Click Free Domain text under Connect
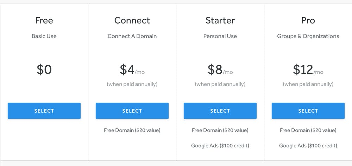352x166 pixels. (x=132, y=130)
